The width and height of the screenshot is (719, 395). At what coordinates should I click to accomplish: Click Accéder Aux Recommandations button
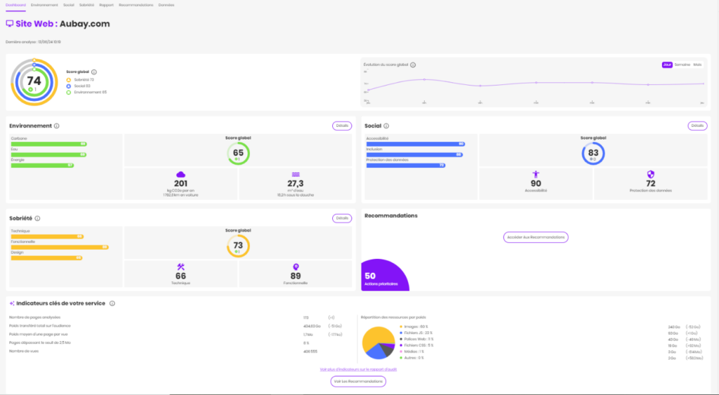[536, 237]
